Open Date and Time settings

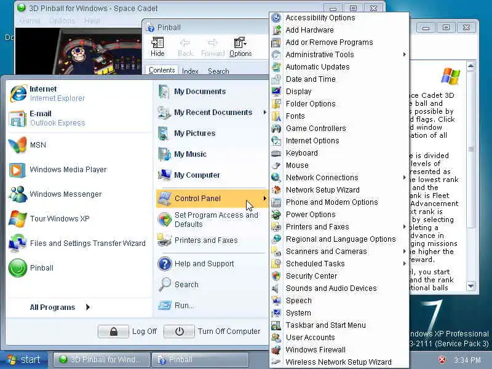point(339,79)
